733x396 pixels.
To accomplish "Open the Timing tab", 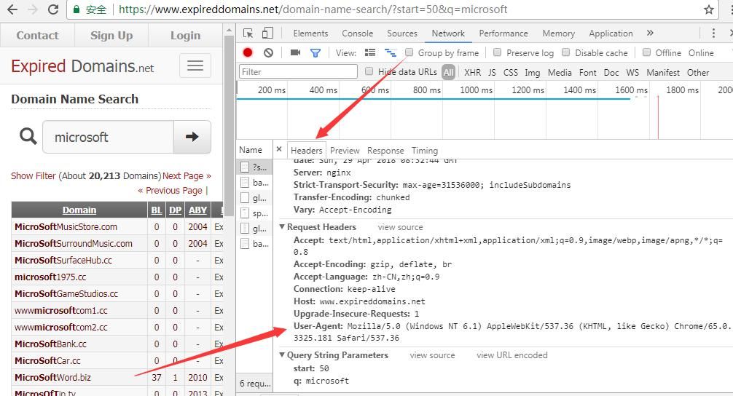I will pyautogui.click(x=425, y=151).
